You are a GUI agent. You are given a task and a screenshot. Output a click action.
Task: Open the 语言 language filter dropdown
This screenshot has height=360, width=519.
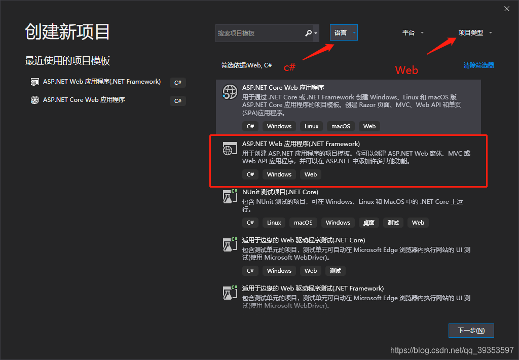coord(340,33)
